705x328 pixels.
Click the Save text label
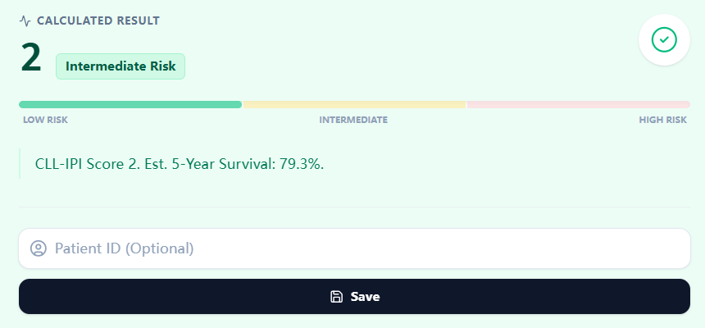point(365,297)
